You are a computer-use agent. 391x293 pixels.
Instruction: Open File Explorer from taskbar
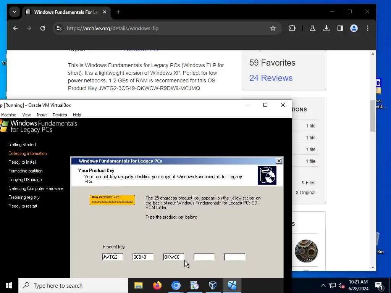pos(138,285)
